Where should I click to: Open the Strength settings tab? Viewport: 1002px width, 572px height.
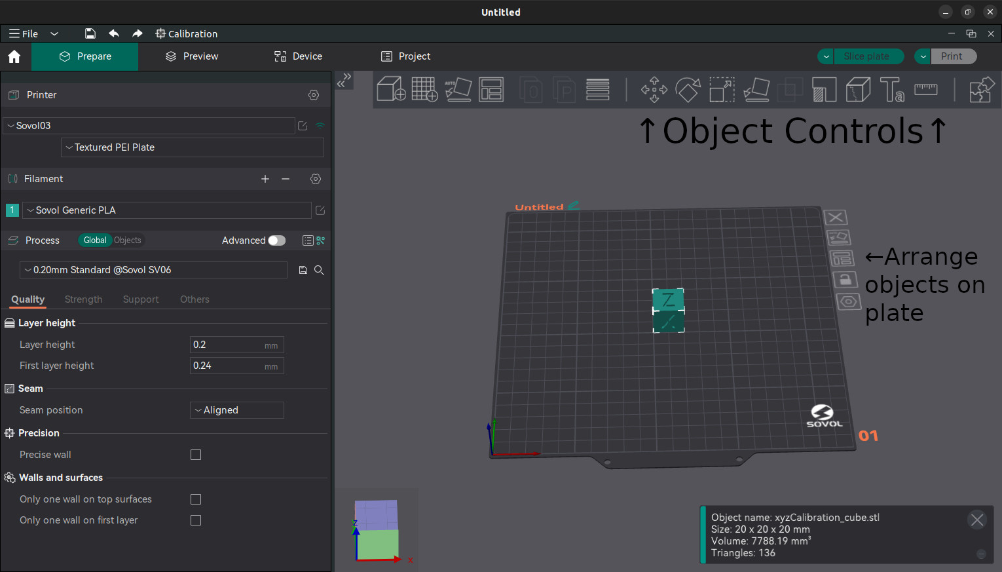click(83, 299)
